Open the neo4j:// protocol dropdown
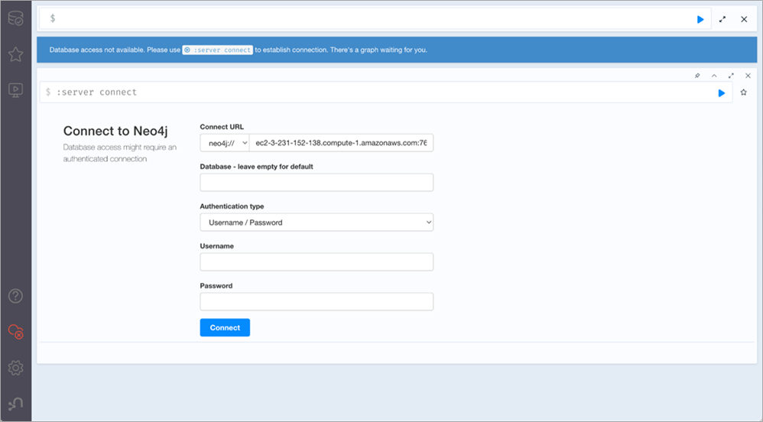The width and height of the screenshot is (763, 422). [x=225, y=143]
